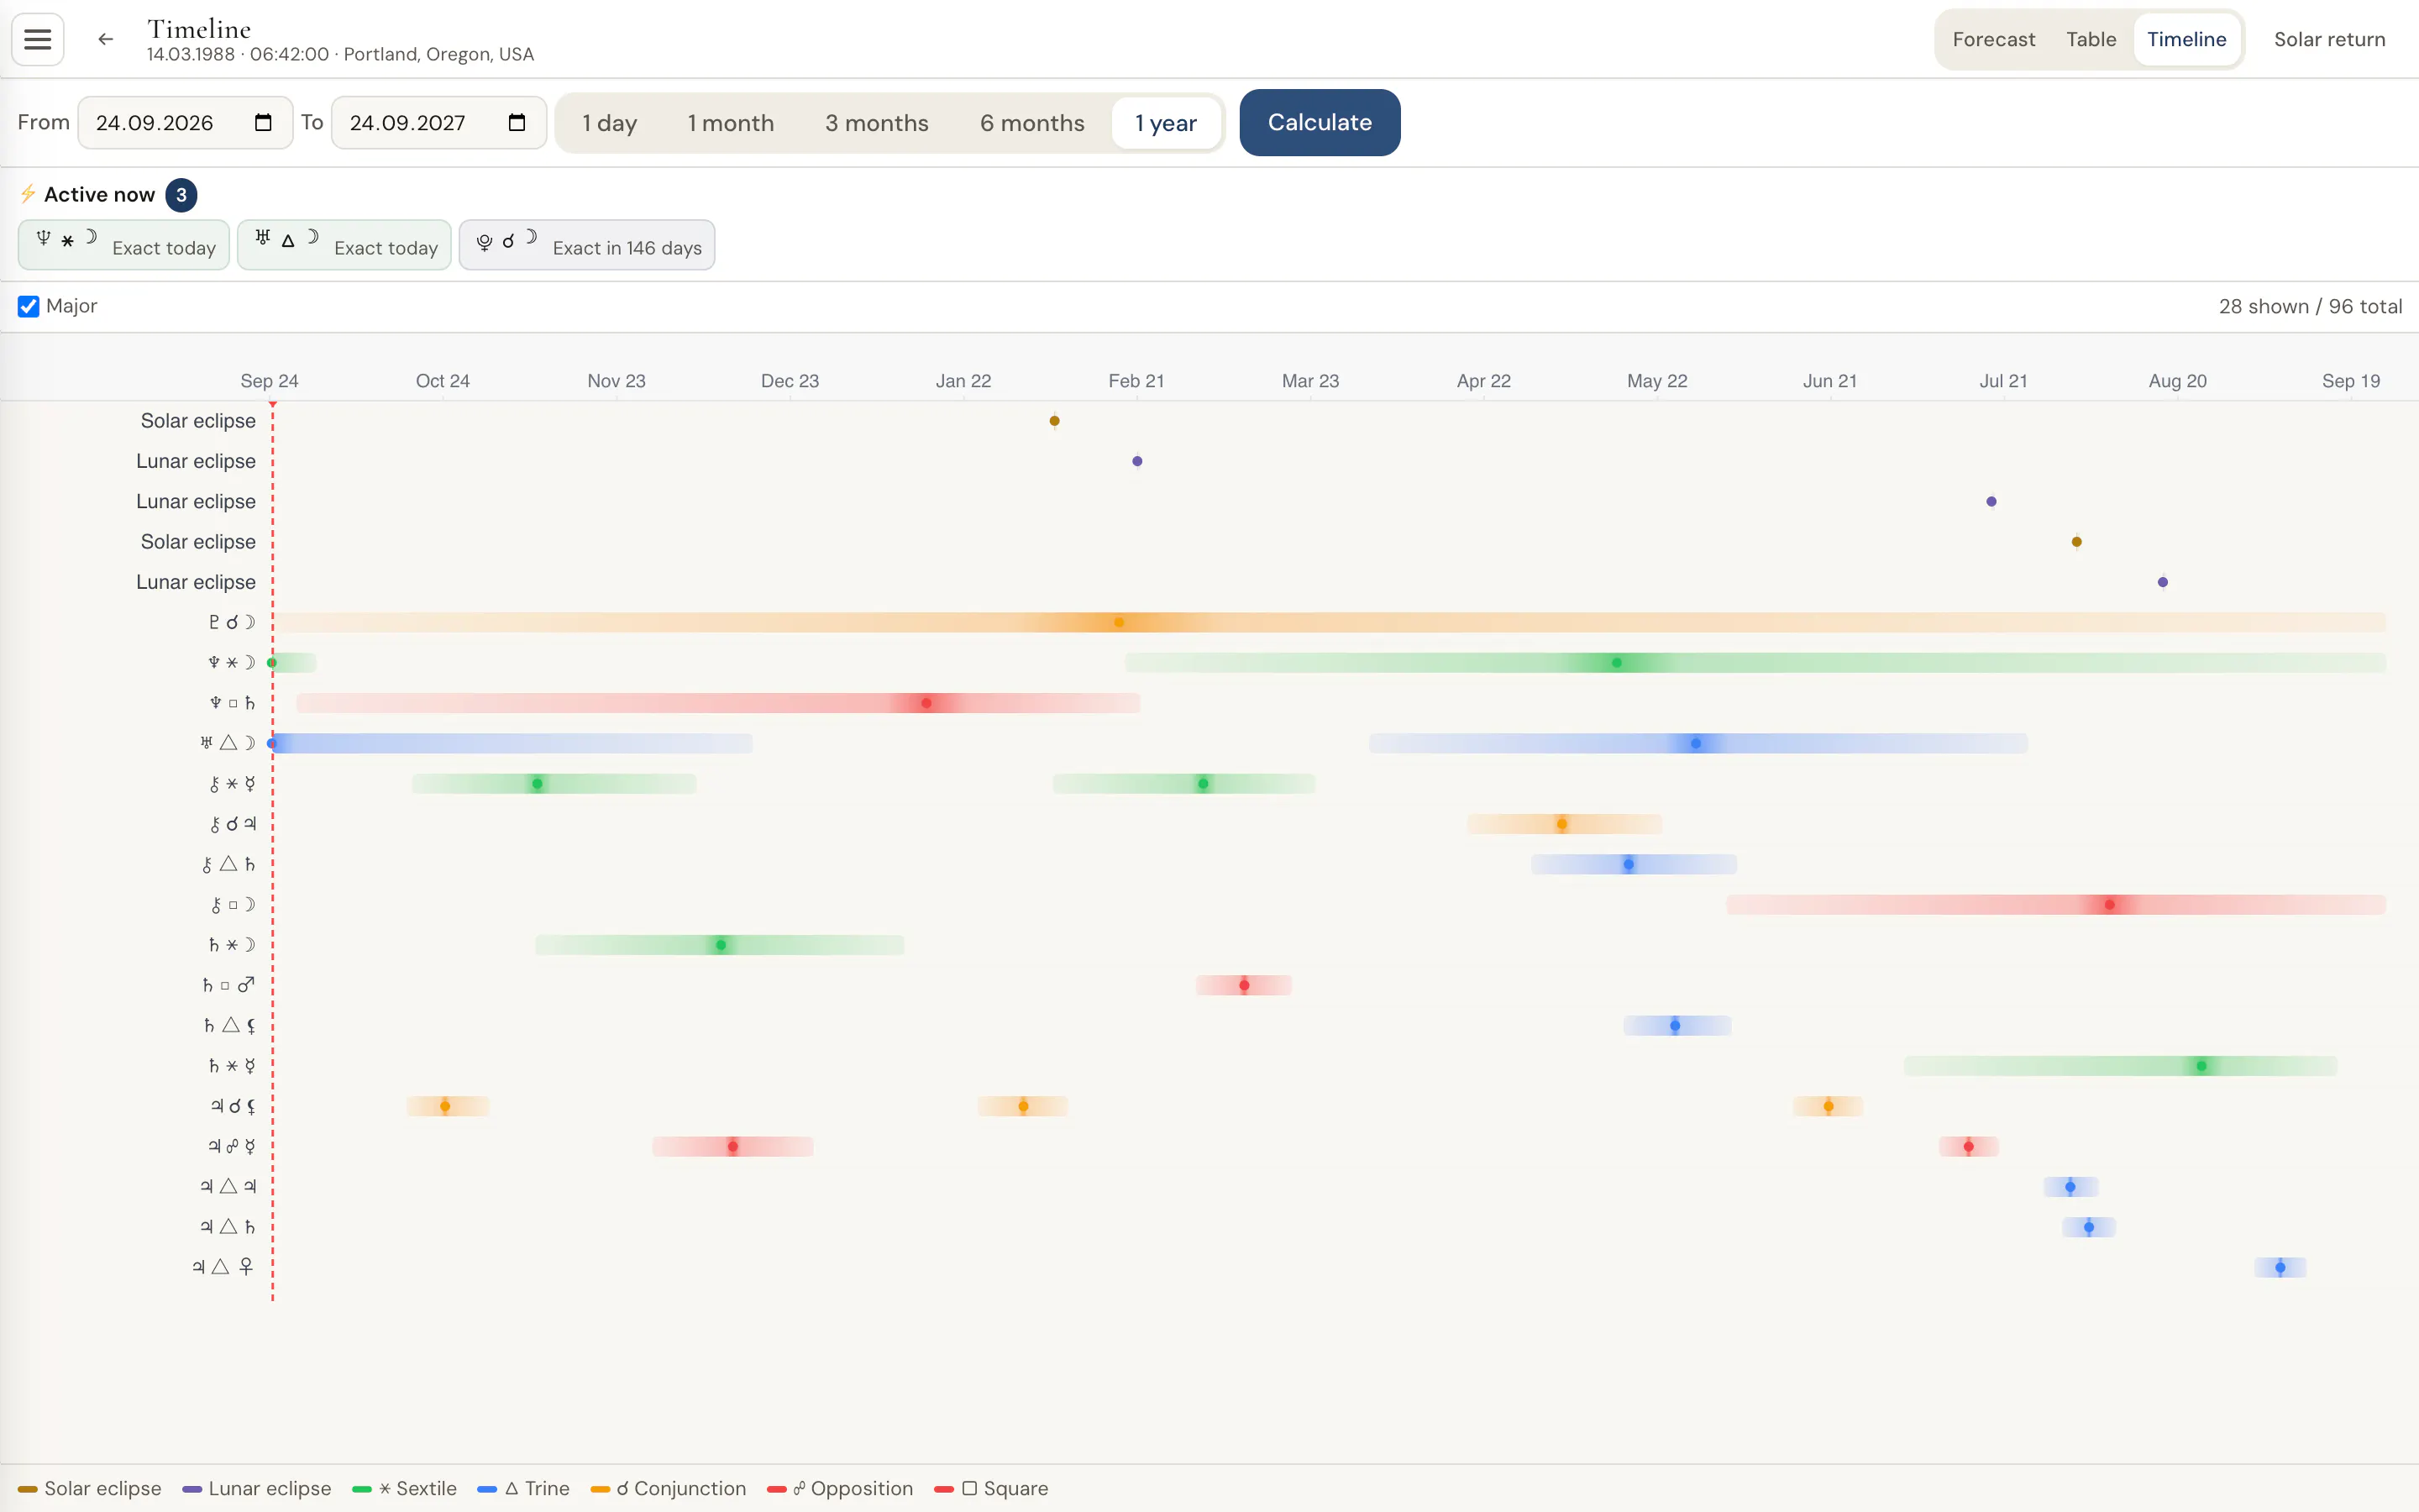Go back with the arrow icon

(105, 39)
